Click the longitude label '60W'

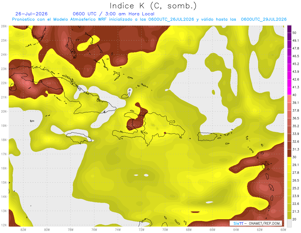pos(283,230)
